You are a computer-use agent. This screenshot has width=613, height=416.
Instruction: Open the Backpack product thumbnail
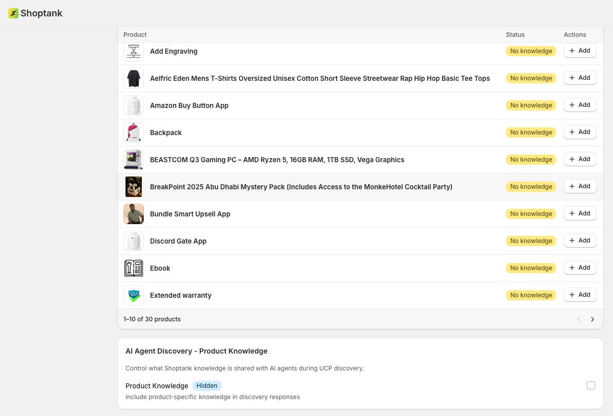coord(134,133)
